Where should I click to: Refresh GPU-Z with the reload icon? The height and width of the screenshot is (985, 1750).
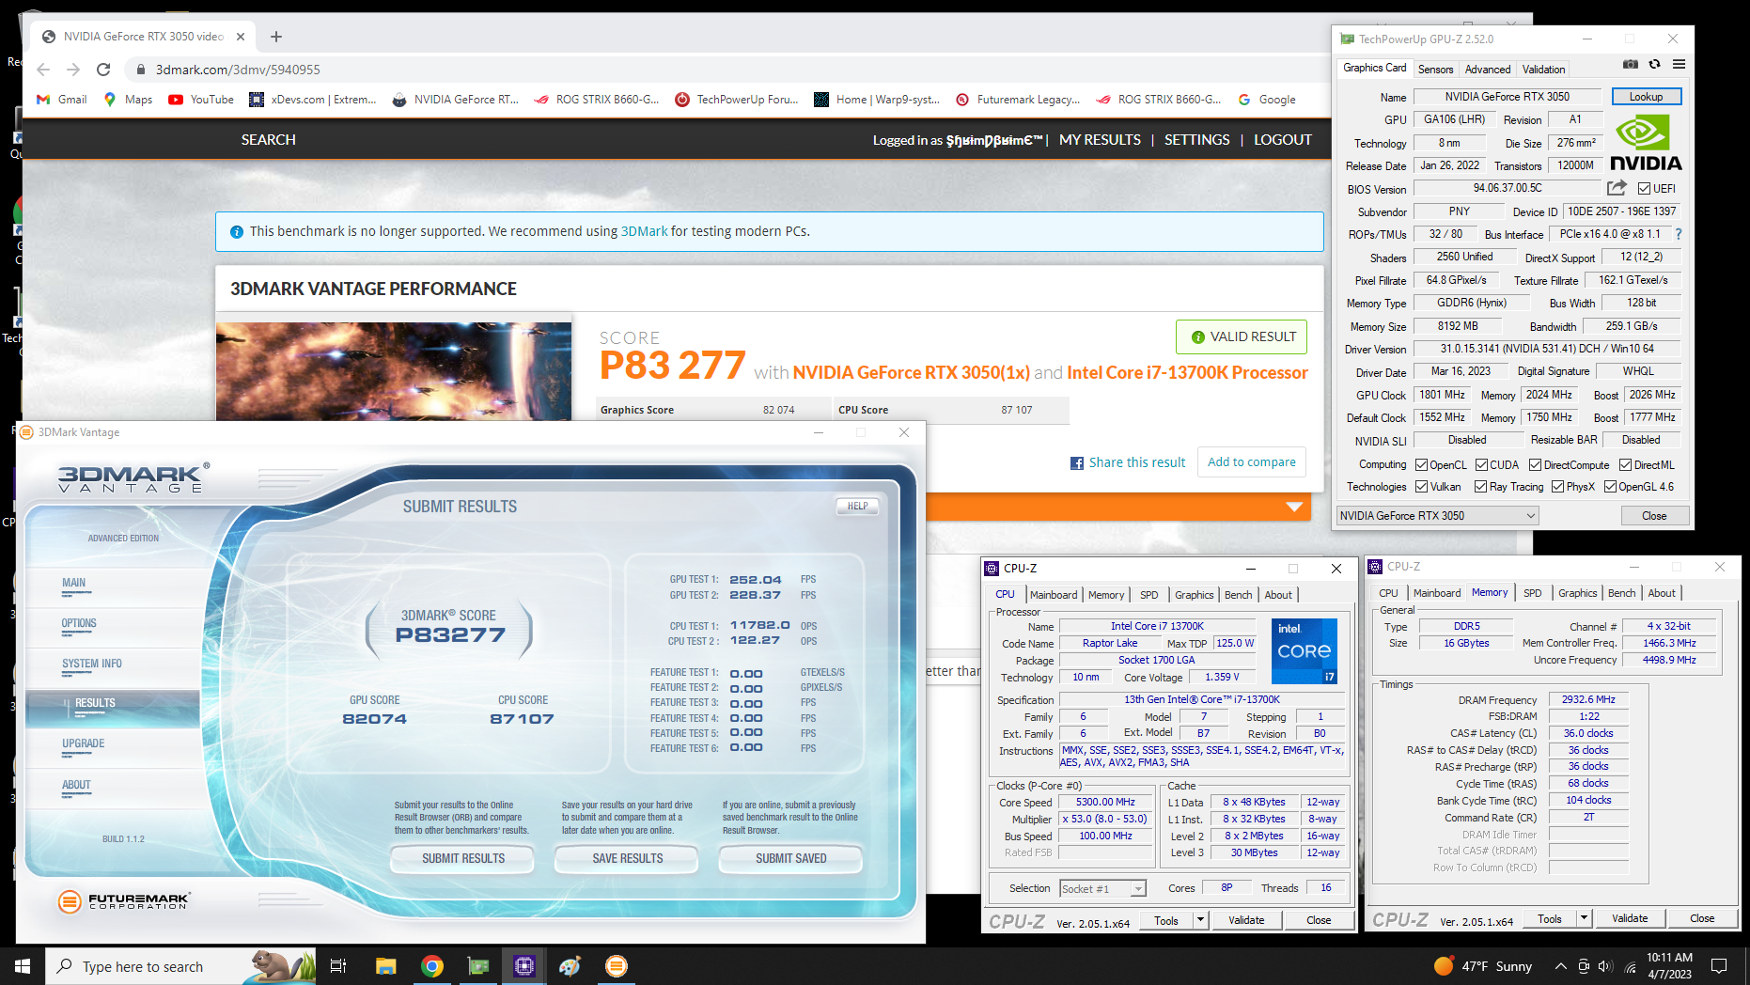pyautogui.click(x=1654, y=64)
